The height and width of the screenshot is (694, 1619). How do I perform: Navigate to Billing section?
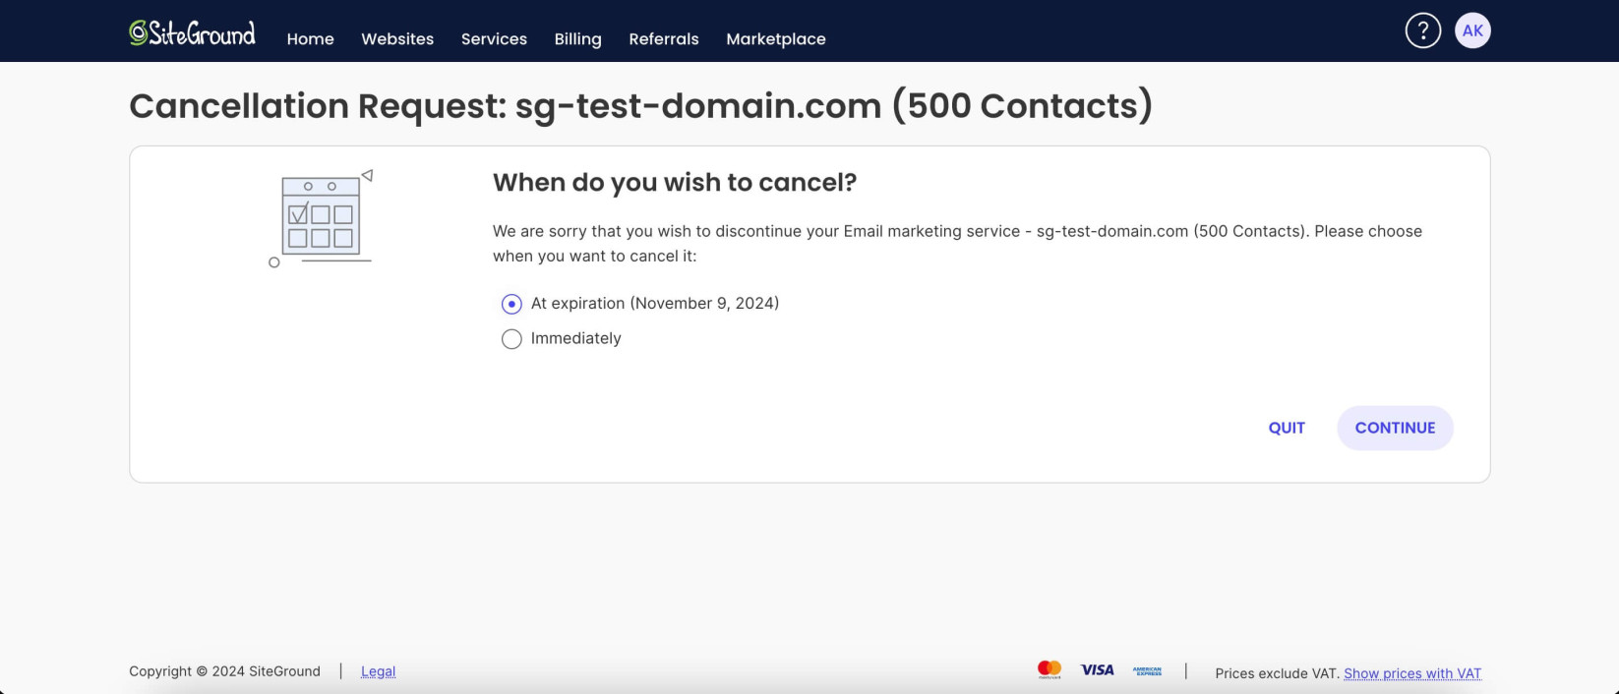click(x=577, y=39)
